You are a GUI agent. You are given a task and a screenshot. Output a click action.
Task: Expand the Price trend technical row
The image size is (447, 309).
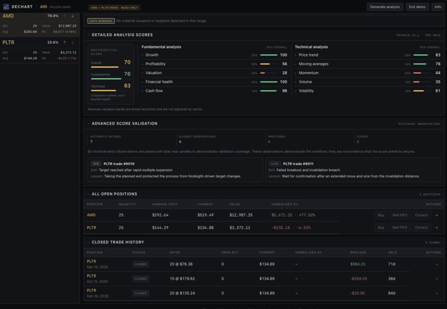pyautogui.click(x=368, y=55)
